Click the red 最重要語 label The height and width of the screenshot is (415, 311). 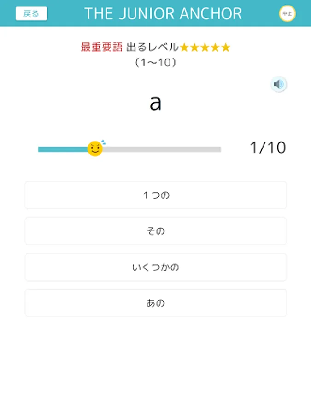coord(101,47)
